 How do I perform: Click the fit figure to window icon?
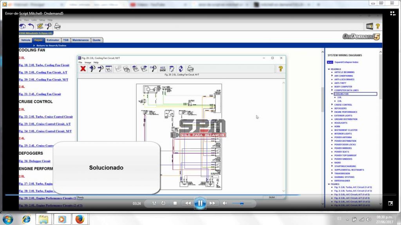pyautogui.click(x=109, y=69)
